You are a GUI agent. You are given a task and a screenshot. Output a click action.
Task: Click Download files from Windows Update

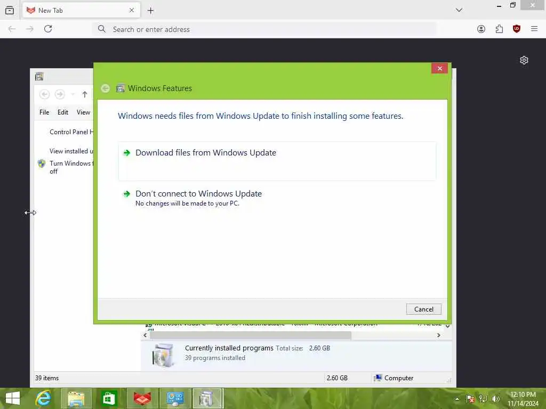coord(277,161)
